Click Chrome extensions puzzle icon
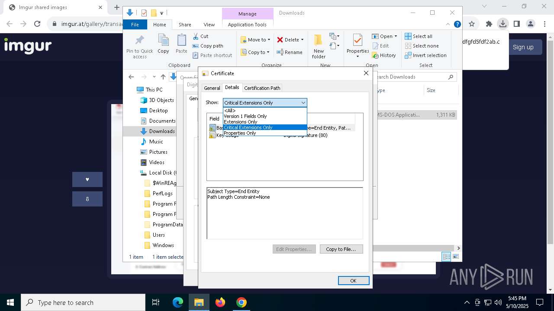The image size is (554, 311). point(489,24)
